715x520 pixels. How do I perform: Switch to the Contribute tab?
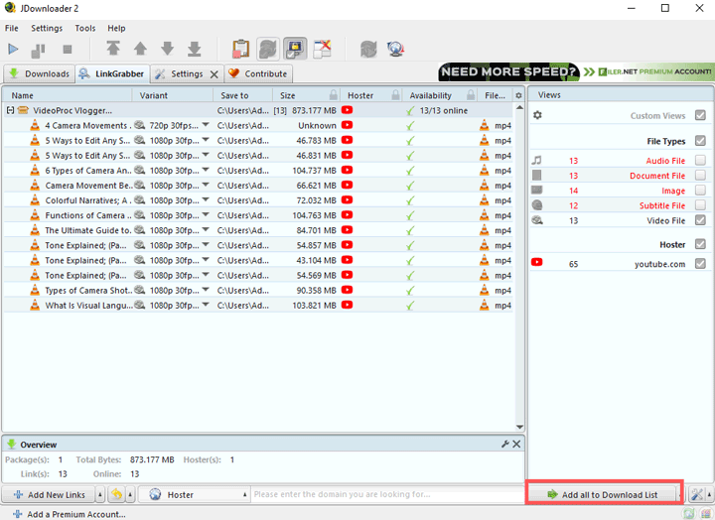coord(257,73)
